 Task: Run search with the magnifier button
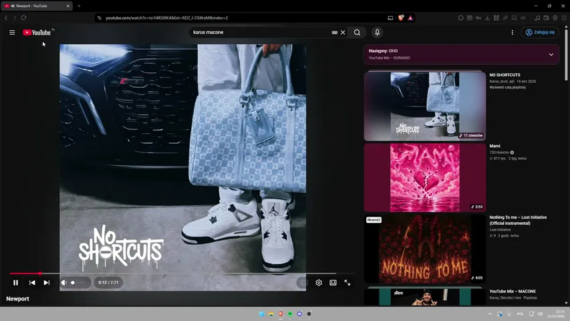tap(358, 32)
